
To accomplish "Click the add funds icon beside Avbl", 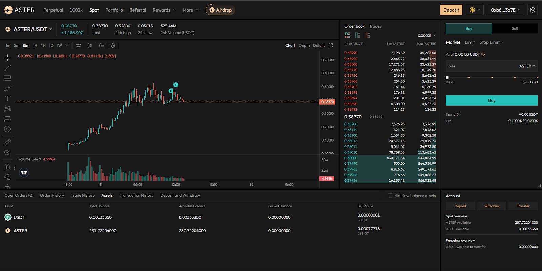I will click(x=483, y=54).
